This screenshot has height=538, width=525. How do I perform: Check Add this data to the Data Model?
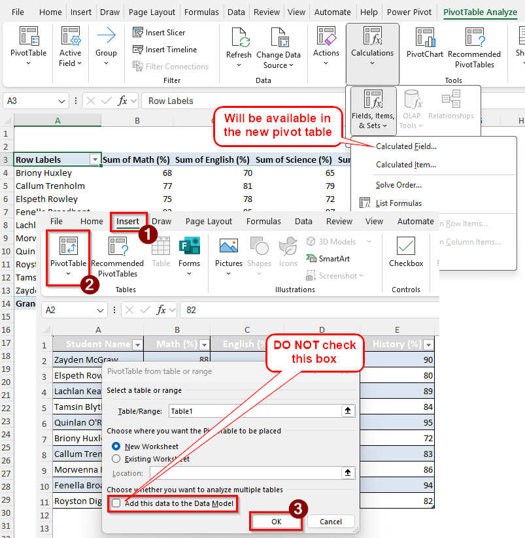116,503
